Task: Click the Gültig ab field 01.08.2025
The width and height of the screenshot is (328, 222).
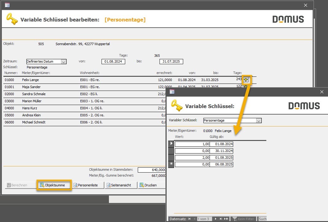Action: [x=221, y=158]
